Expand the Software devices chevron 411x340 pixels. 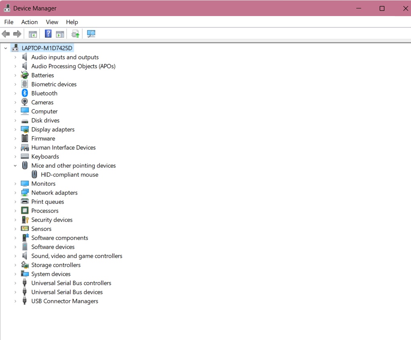[x=15, y=247]
